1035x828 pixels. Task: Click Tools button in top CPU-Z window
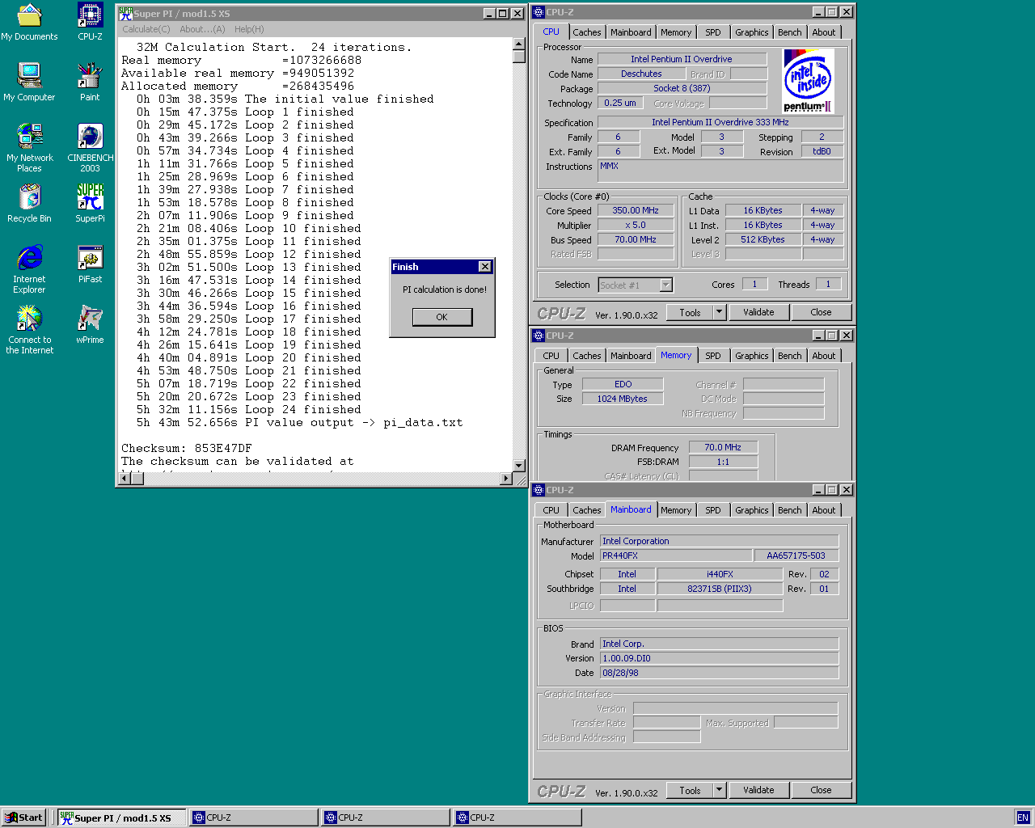point(690,312)
